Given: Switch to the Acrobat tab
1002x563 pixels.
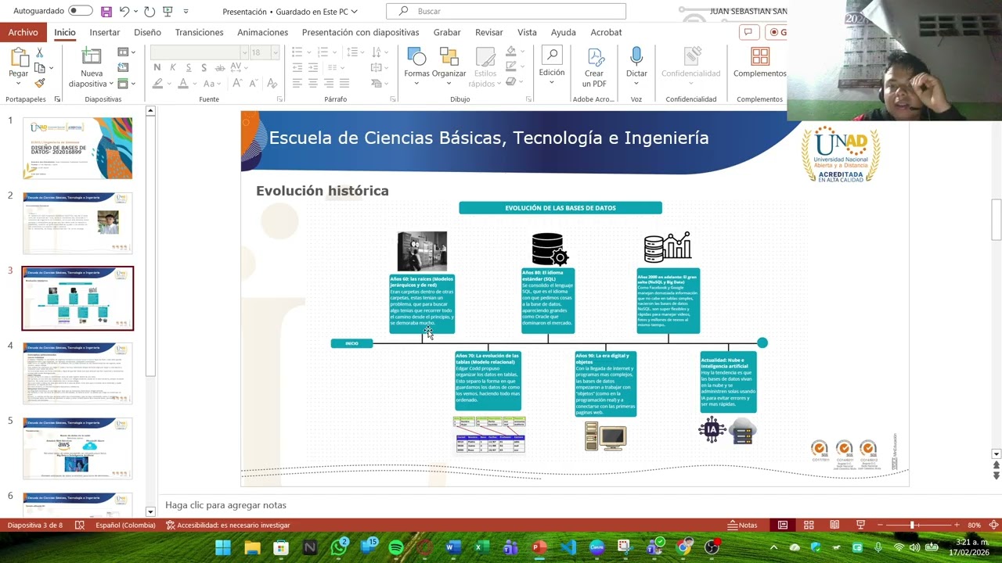Looking at the screenshot, I should (x=606, y=32).
